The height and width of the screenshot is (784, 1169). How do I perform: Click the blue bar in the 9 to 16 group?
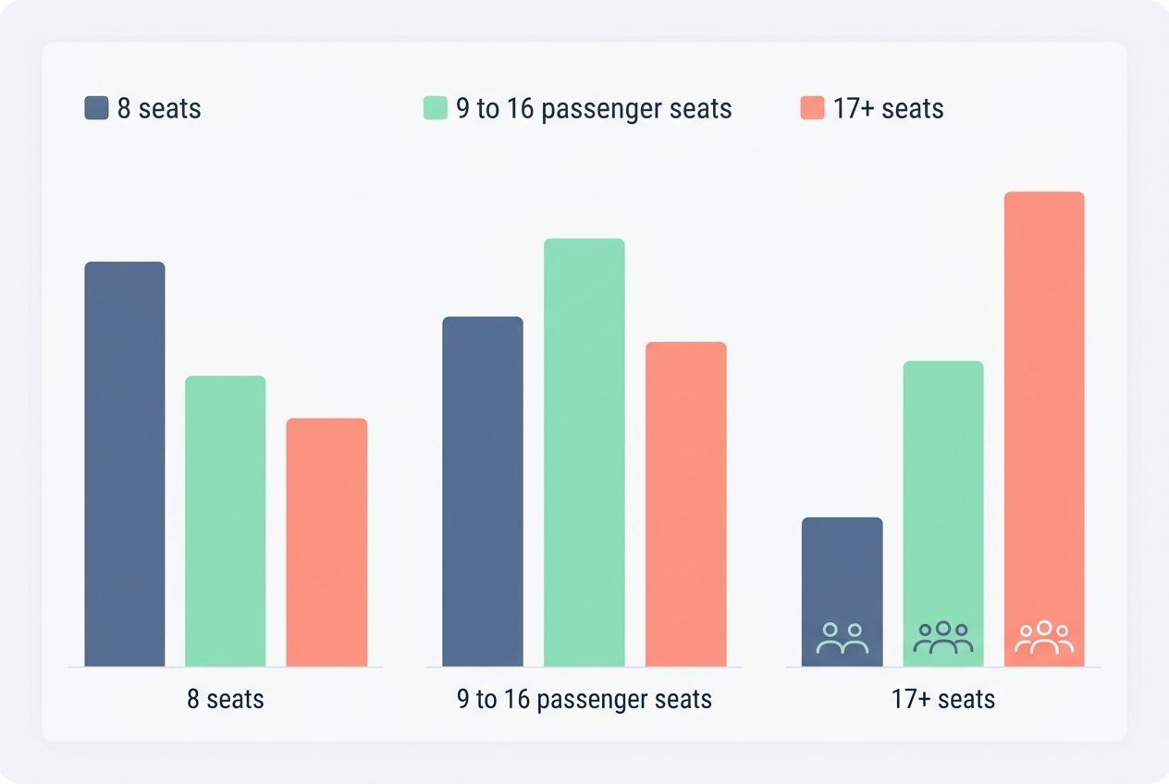483,491
